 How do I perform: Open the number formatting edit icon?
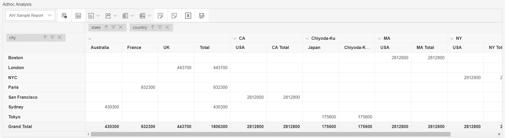pyautogui.click(x=174, y=16)
